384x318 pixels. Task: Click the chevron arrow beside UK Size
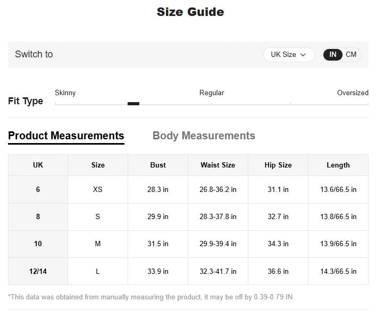(303, 55)
